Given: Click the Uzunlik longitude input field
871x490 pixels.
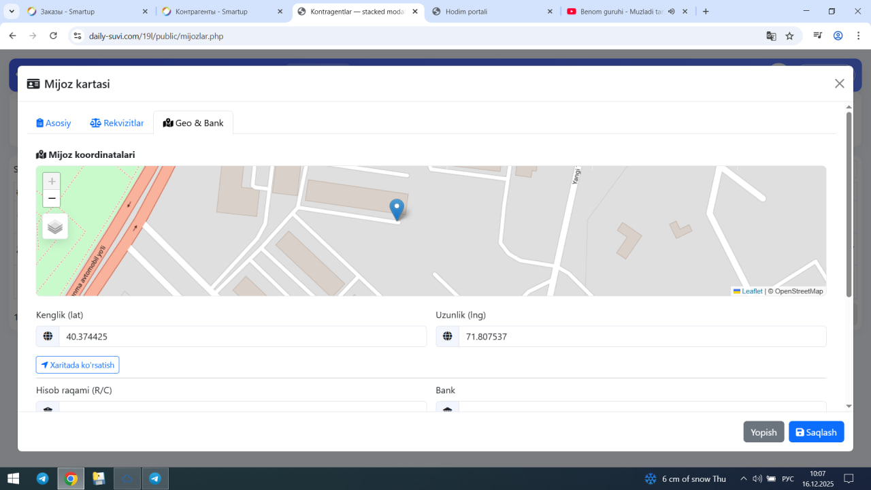Looking at the screenshot, I should [642, 337].
